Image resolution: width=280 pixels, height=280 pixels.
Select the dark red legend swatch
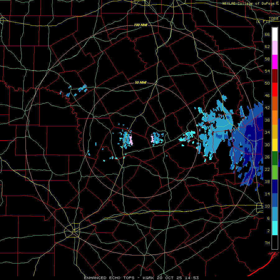tap(275, 76)
